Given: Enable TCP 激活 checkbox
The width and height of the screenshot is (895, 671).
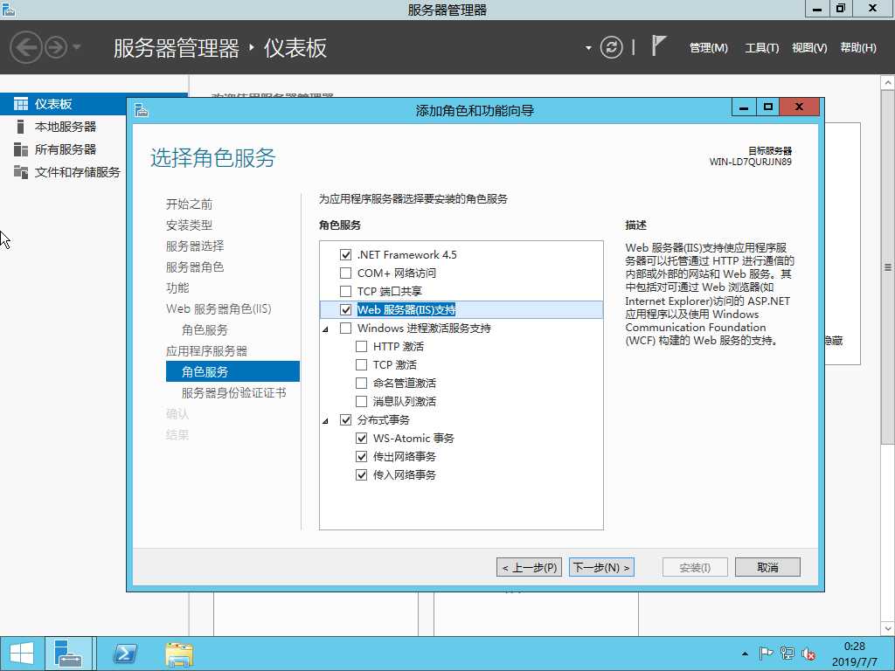Looking at the screenshot, I should pyautogui.click(x=361, y=364).
